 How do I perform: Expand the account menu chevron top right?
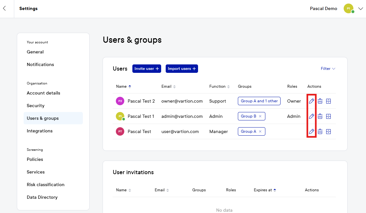click(x=360, y=9)
